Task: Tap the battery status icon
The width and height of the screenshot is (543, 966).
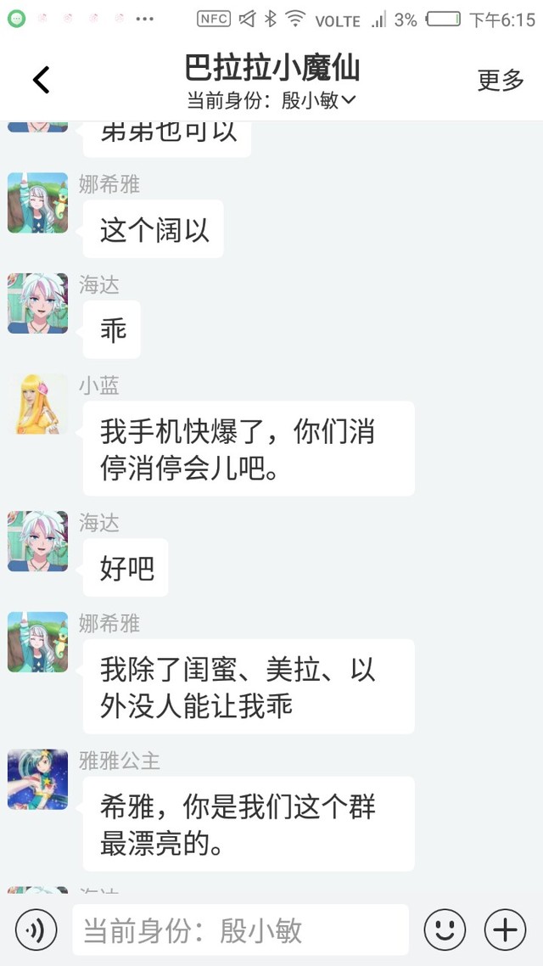Action: click(x=443, y=19)
